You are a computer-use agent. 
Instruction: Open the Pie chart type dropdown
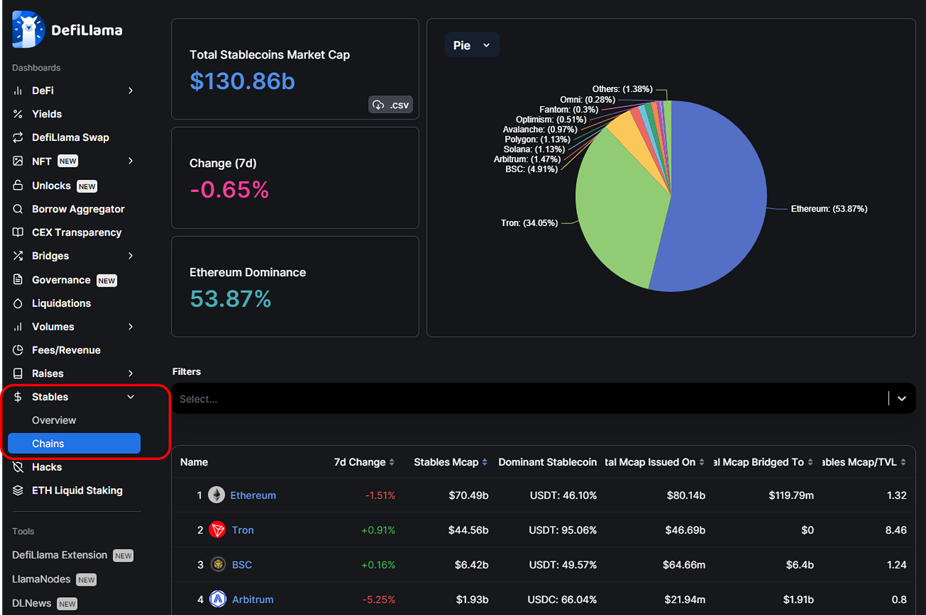pyautogui.click(x=472, y=45)
